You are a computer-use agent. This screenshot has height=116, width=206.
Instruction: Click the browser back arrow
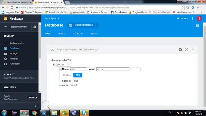click(x=3, y=8)
